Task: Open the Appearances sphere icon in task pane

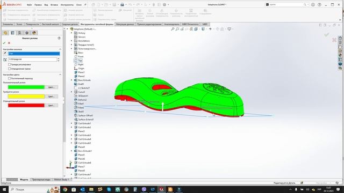Action: coord(340,55)
